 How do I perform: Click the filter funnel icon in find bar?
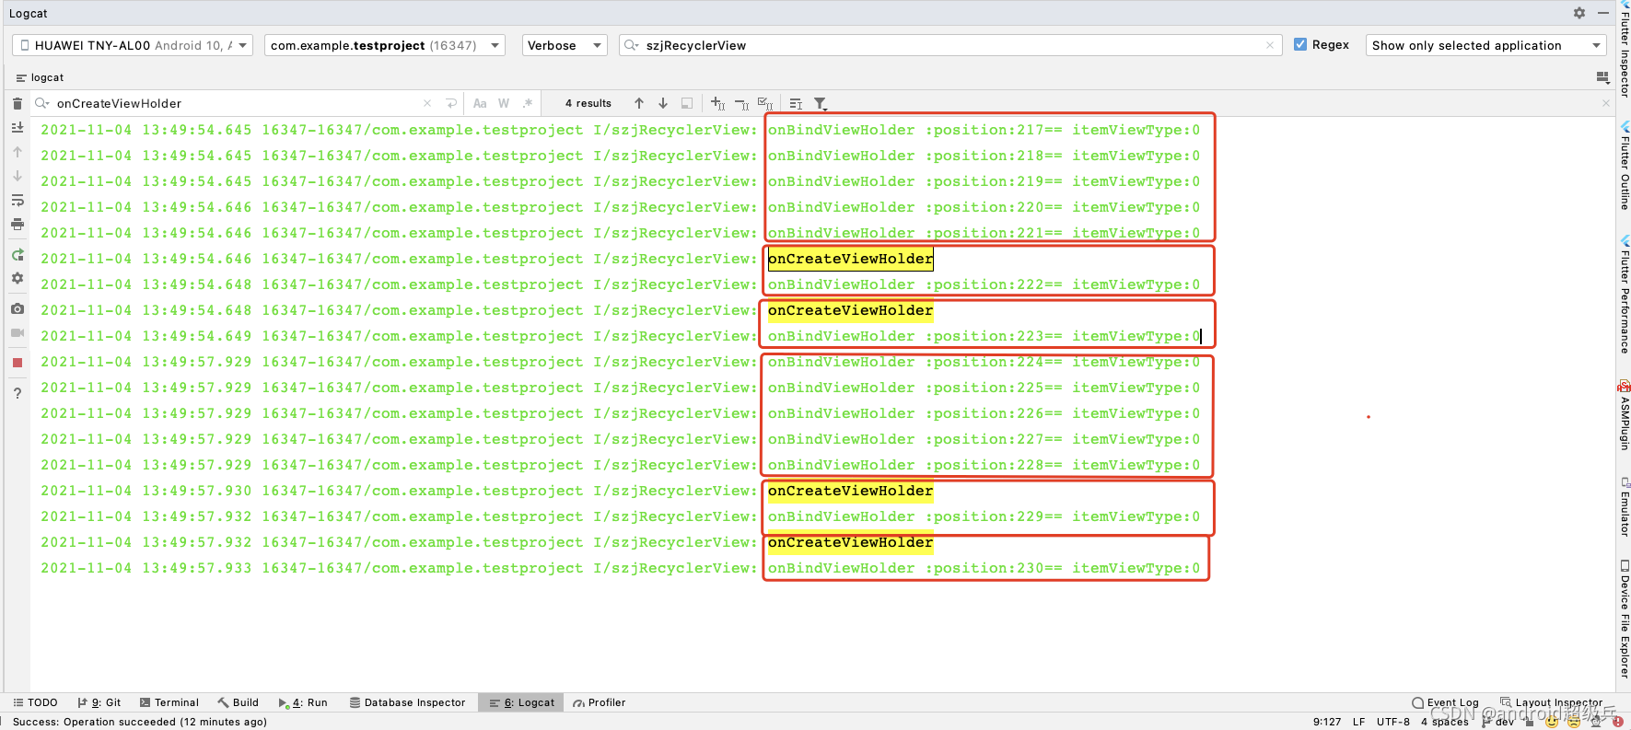(821, 103)
